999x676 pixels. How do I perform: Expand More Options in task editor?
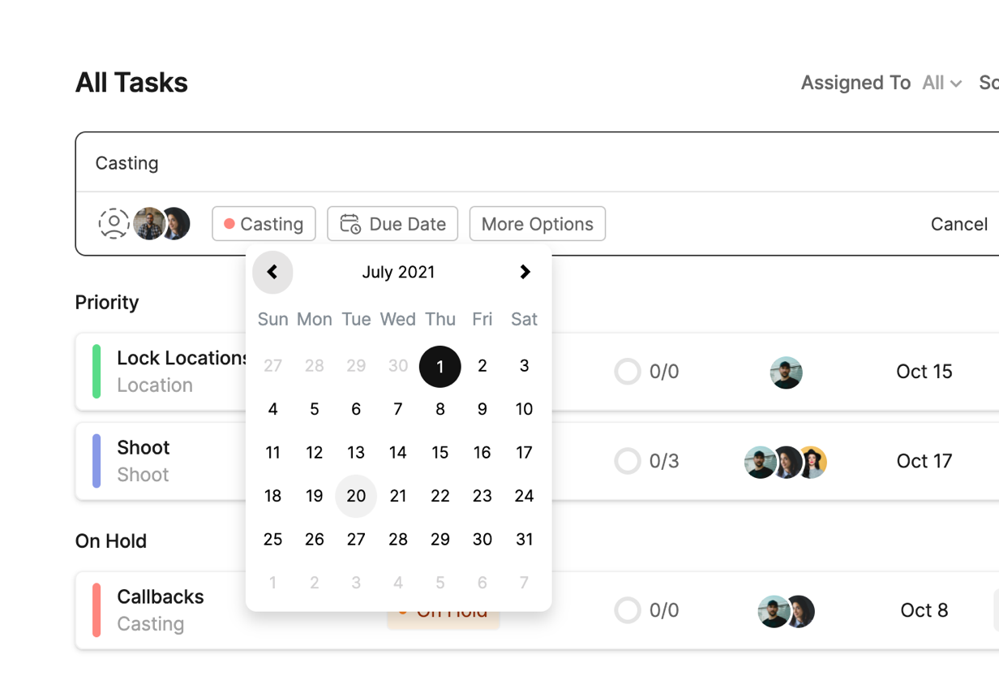[x=537, y=224]
